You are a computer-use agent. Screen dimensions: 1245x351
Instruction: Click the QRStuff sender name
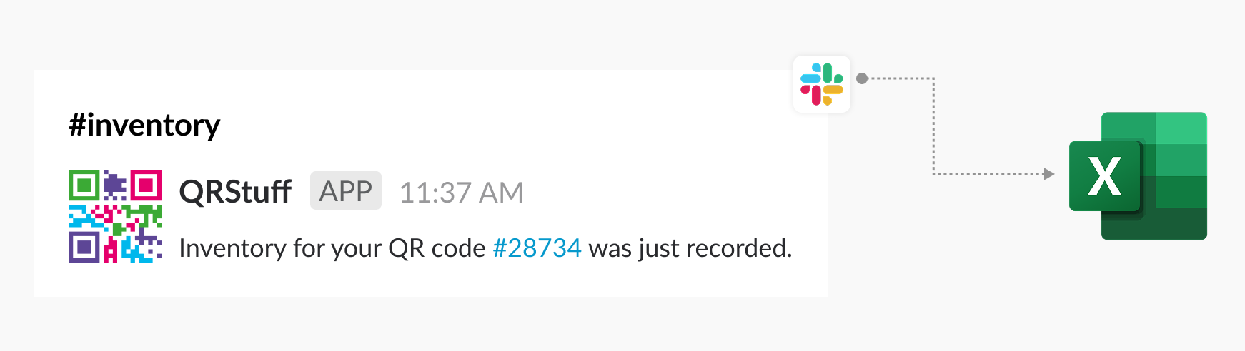tap(235, 192)
